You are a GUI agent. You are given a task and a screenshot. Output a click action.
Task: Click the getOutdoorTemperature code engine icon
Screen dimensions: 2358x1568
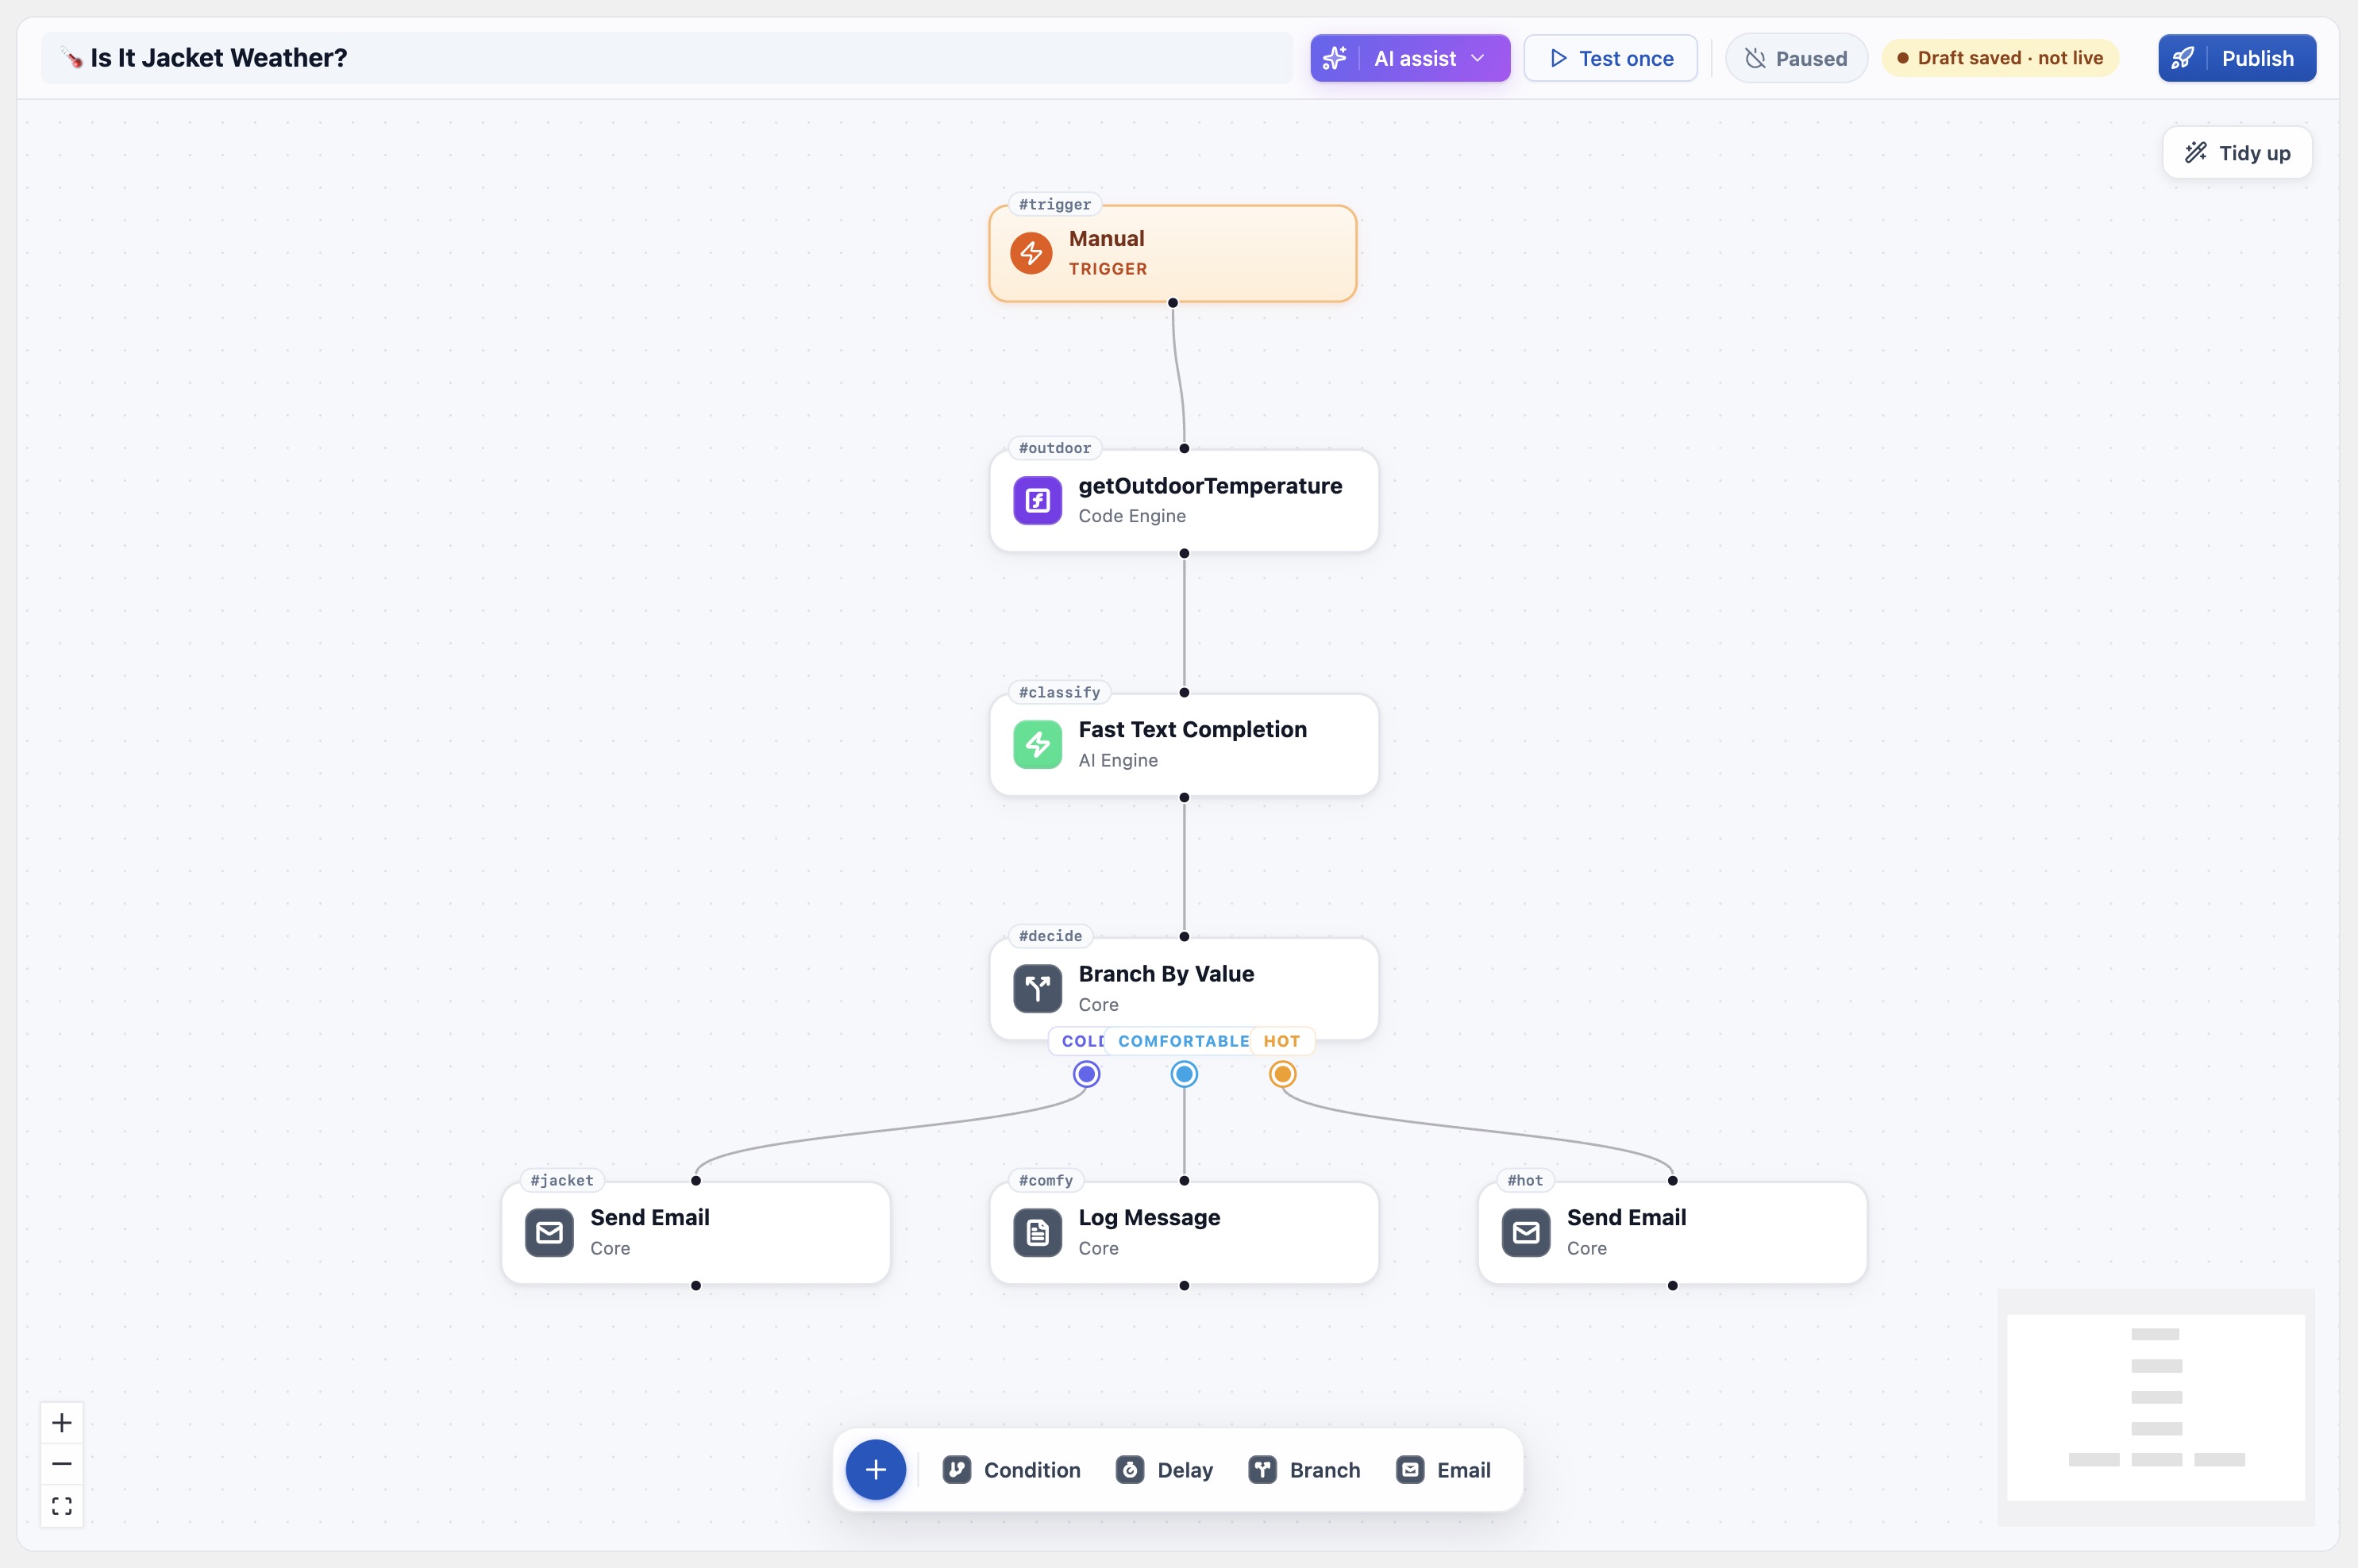pyautogui.click(x=1038, y=500)
